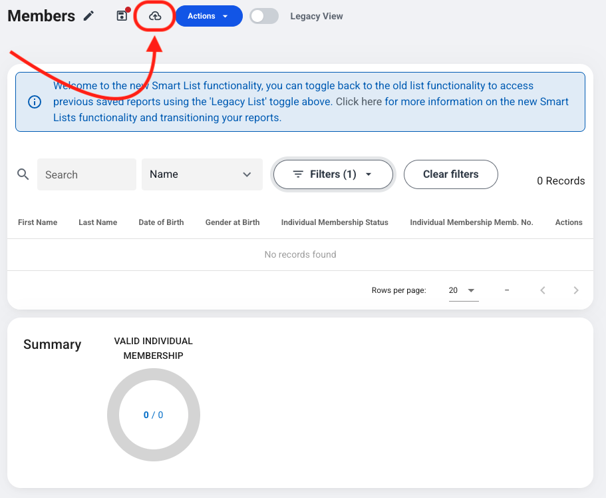Click the Summary heading
This screenshot has width=606, height=498.
coord(52,344)
